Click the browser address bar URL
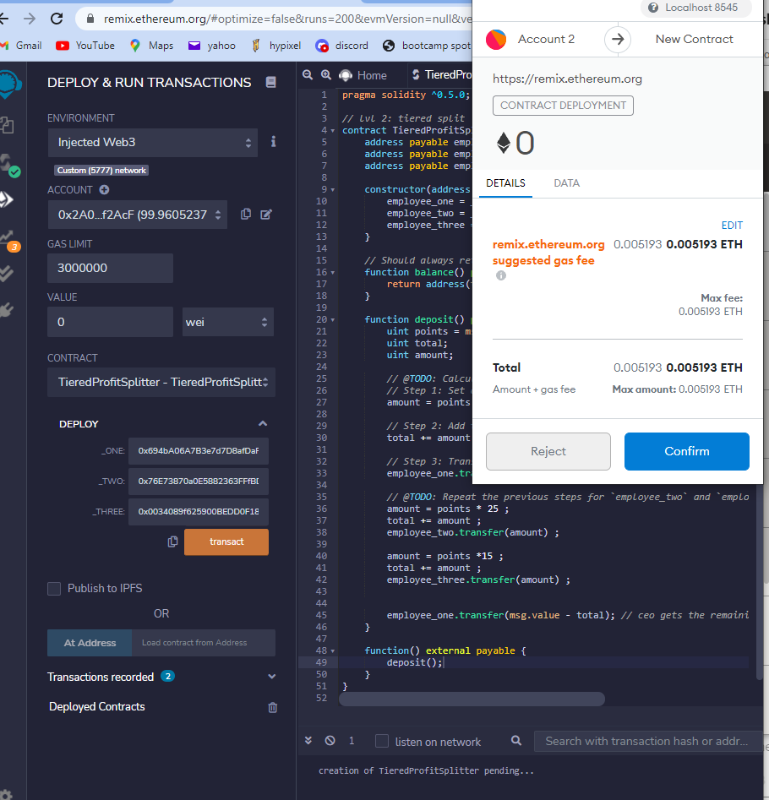769x800 pixels. point(287,19)
